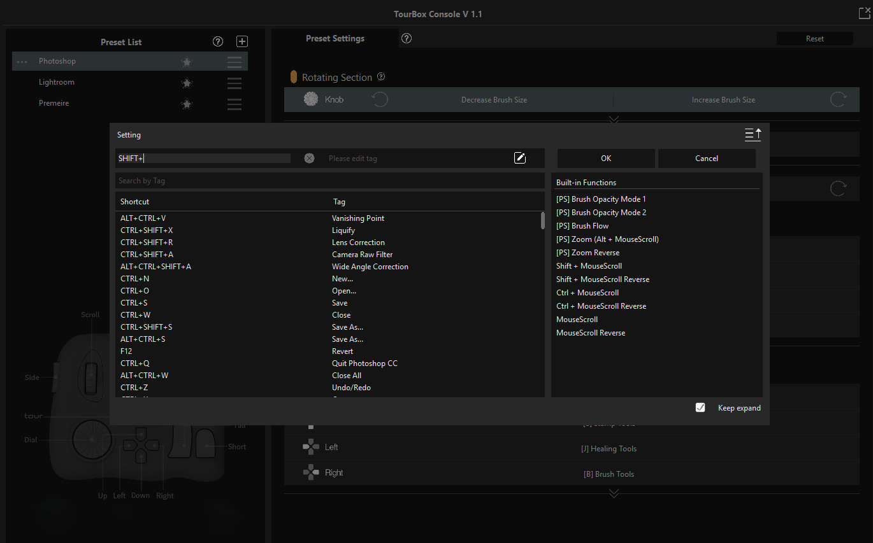Viewport: 873px width, 543px height.
Task: Click the Search by Tag input field
Action: 330,180
